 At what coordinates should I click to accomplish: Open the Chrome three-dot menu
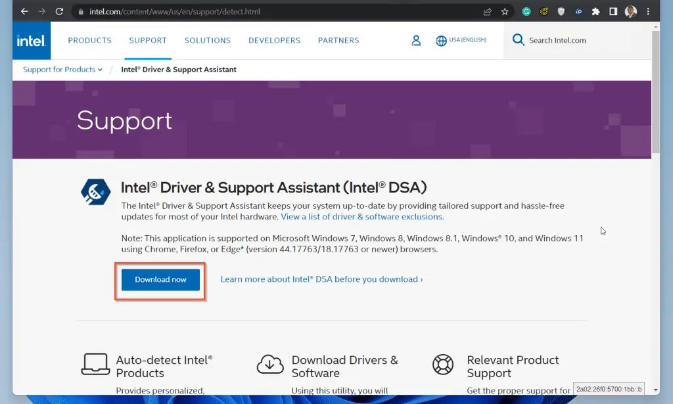coord(649,11)
